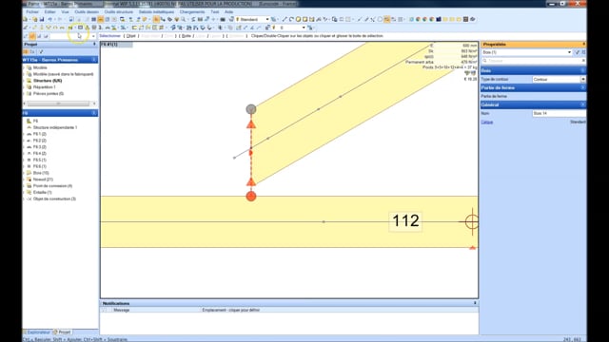Image resolution: width=609 pixels, height=342 pixels.
Task: Open the Vue menu
Action: (65, 11)
